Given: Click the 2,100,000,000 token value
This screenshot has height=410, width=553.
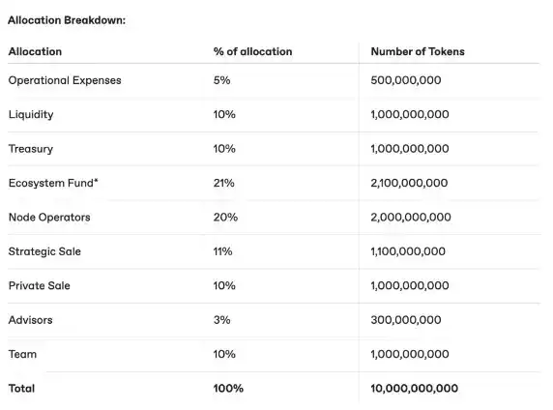Looking at the screenshot, I should pos(409,183).
